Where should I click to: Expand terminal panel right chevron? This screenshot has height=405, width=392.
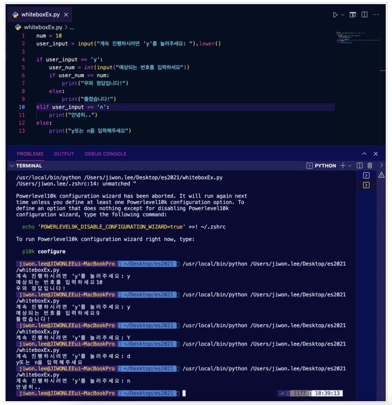click(x=382, y=165)
